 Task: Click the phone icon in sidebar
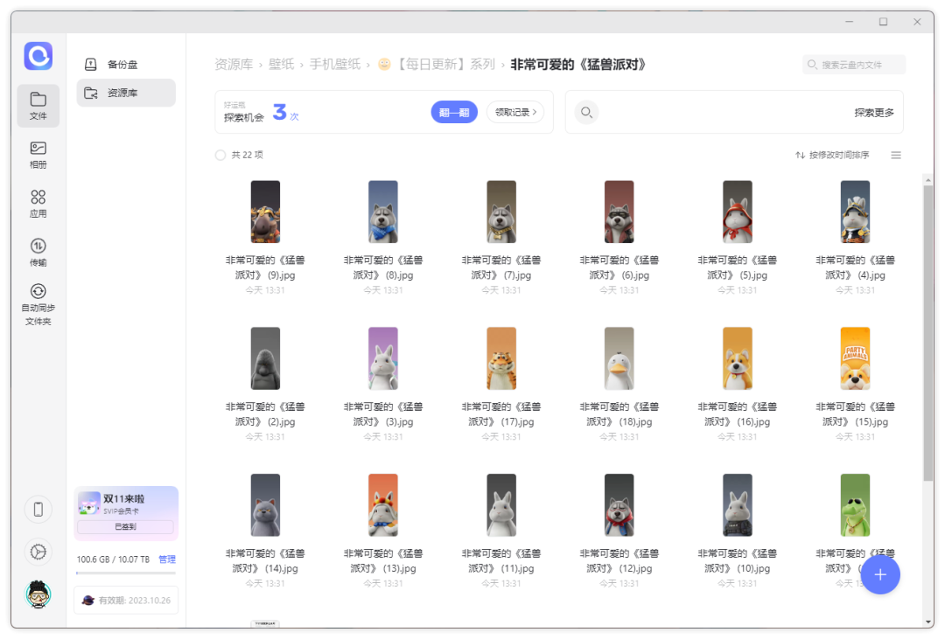pos(38,510)
